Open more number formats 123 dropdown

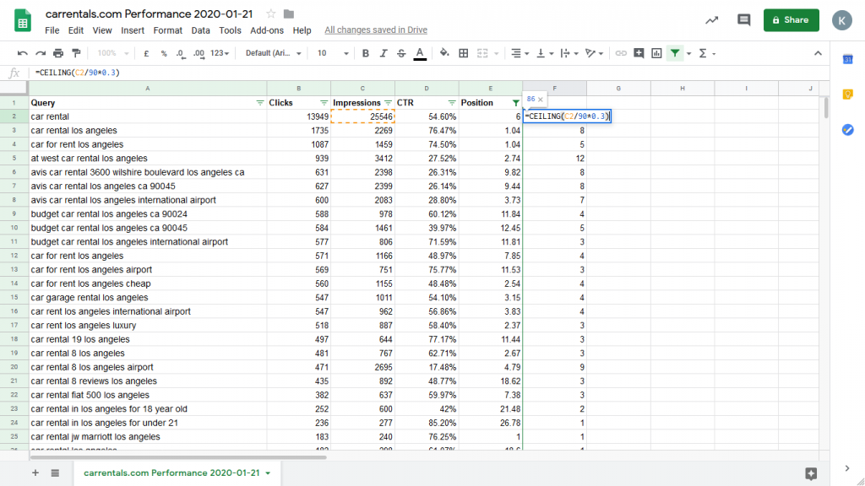click(x=219, y=53)
